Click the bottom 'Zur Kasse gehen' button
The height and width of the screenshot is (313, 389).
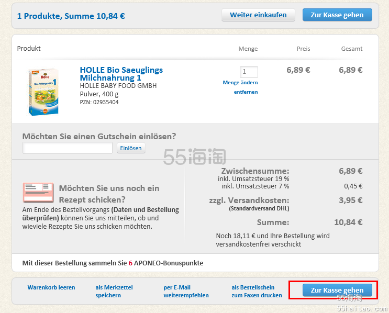pyautogui.click(x=337, y=290)
